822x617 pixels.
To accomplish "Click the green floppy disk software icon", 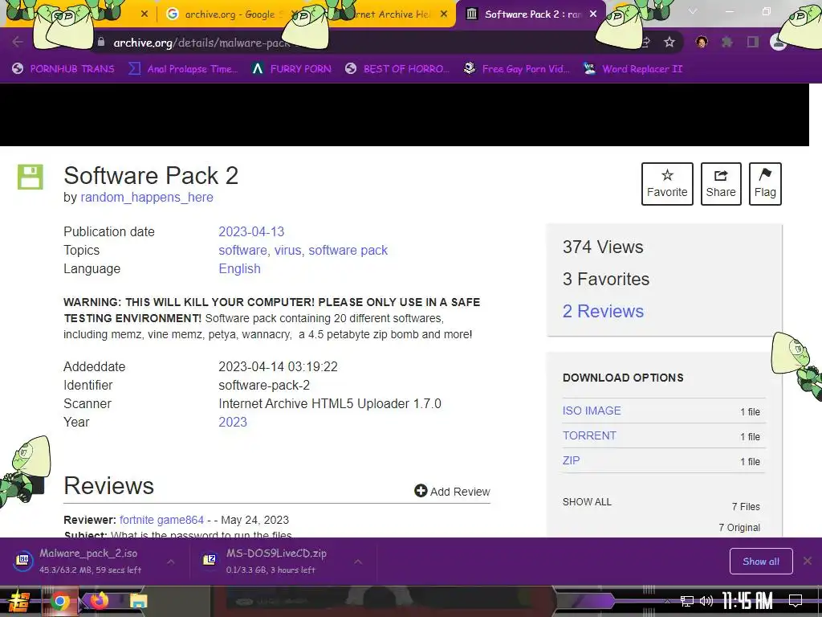I will [x=31, y=177].
